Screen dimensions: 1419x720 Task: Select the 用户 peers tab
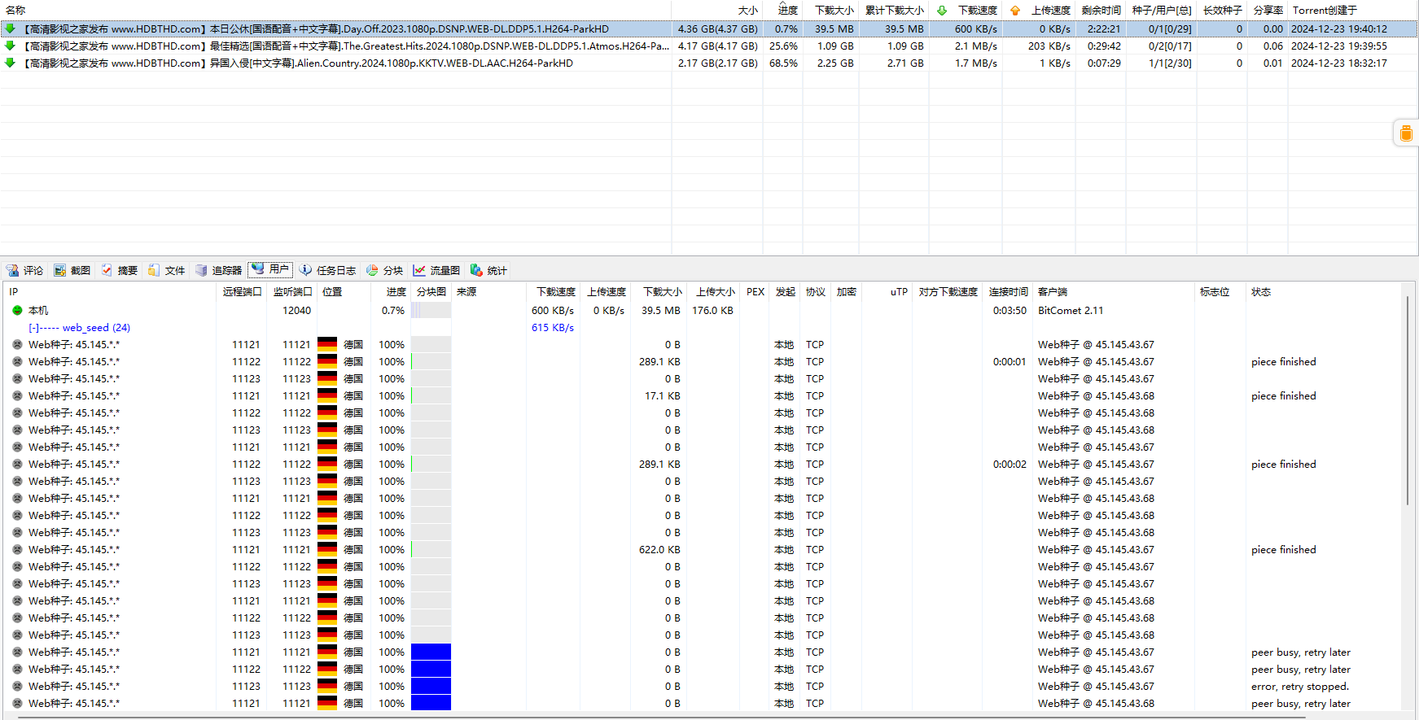(x=270, y=269)
